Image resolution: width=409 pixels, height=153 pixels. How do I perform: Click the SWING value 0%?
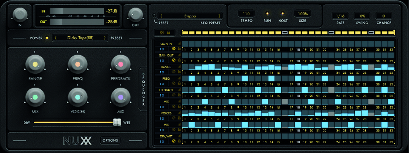click(362, 16)
